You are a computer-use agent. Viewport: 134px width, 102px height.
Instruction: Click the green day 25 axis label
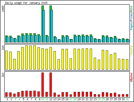point(103,99)
